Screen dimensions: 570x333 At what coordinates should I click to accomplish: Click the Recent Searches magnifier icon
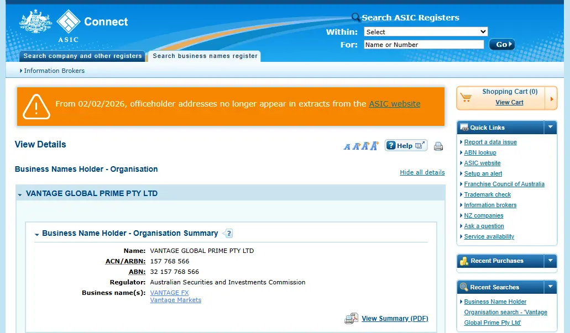coord(464,287)
